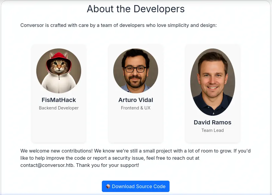This screenshot has height=195, width=272.
Task: Open David Ramos's oval portrait photo
Action: pyautogui.click(x=213, y=82)
